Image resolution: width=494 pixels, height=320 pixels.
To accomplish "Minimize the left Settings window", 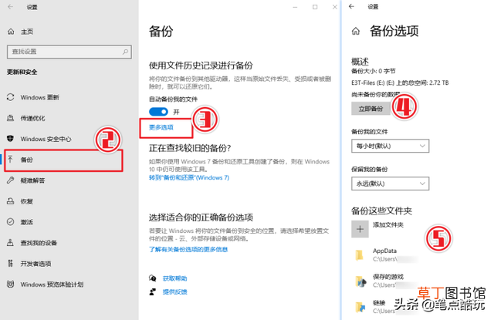I will pos(295,7).
